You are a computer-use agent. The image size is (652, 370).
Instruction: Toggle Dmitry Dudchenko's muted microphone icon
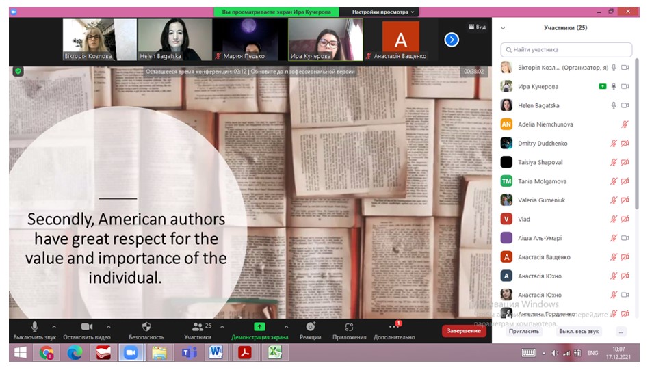614,144
